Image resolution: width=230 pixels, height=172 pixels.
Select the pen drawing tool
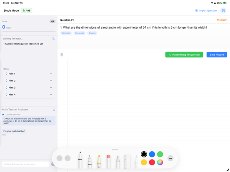[x=80, y=160]
